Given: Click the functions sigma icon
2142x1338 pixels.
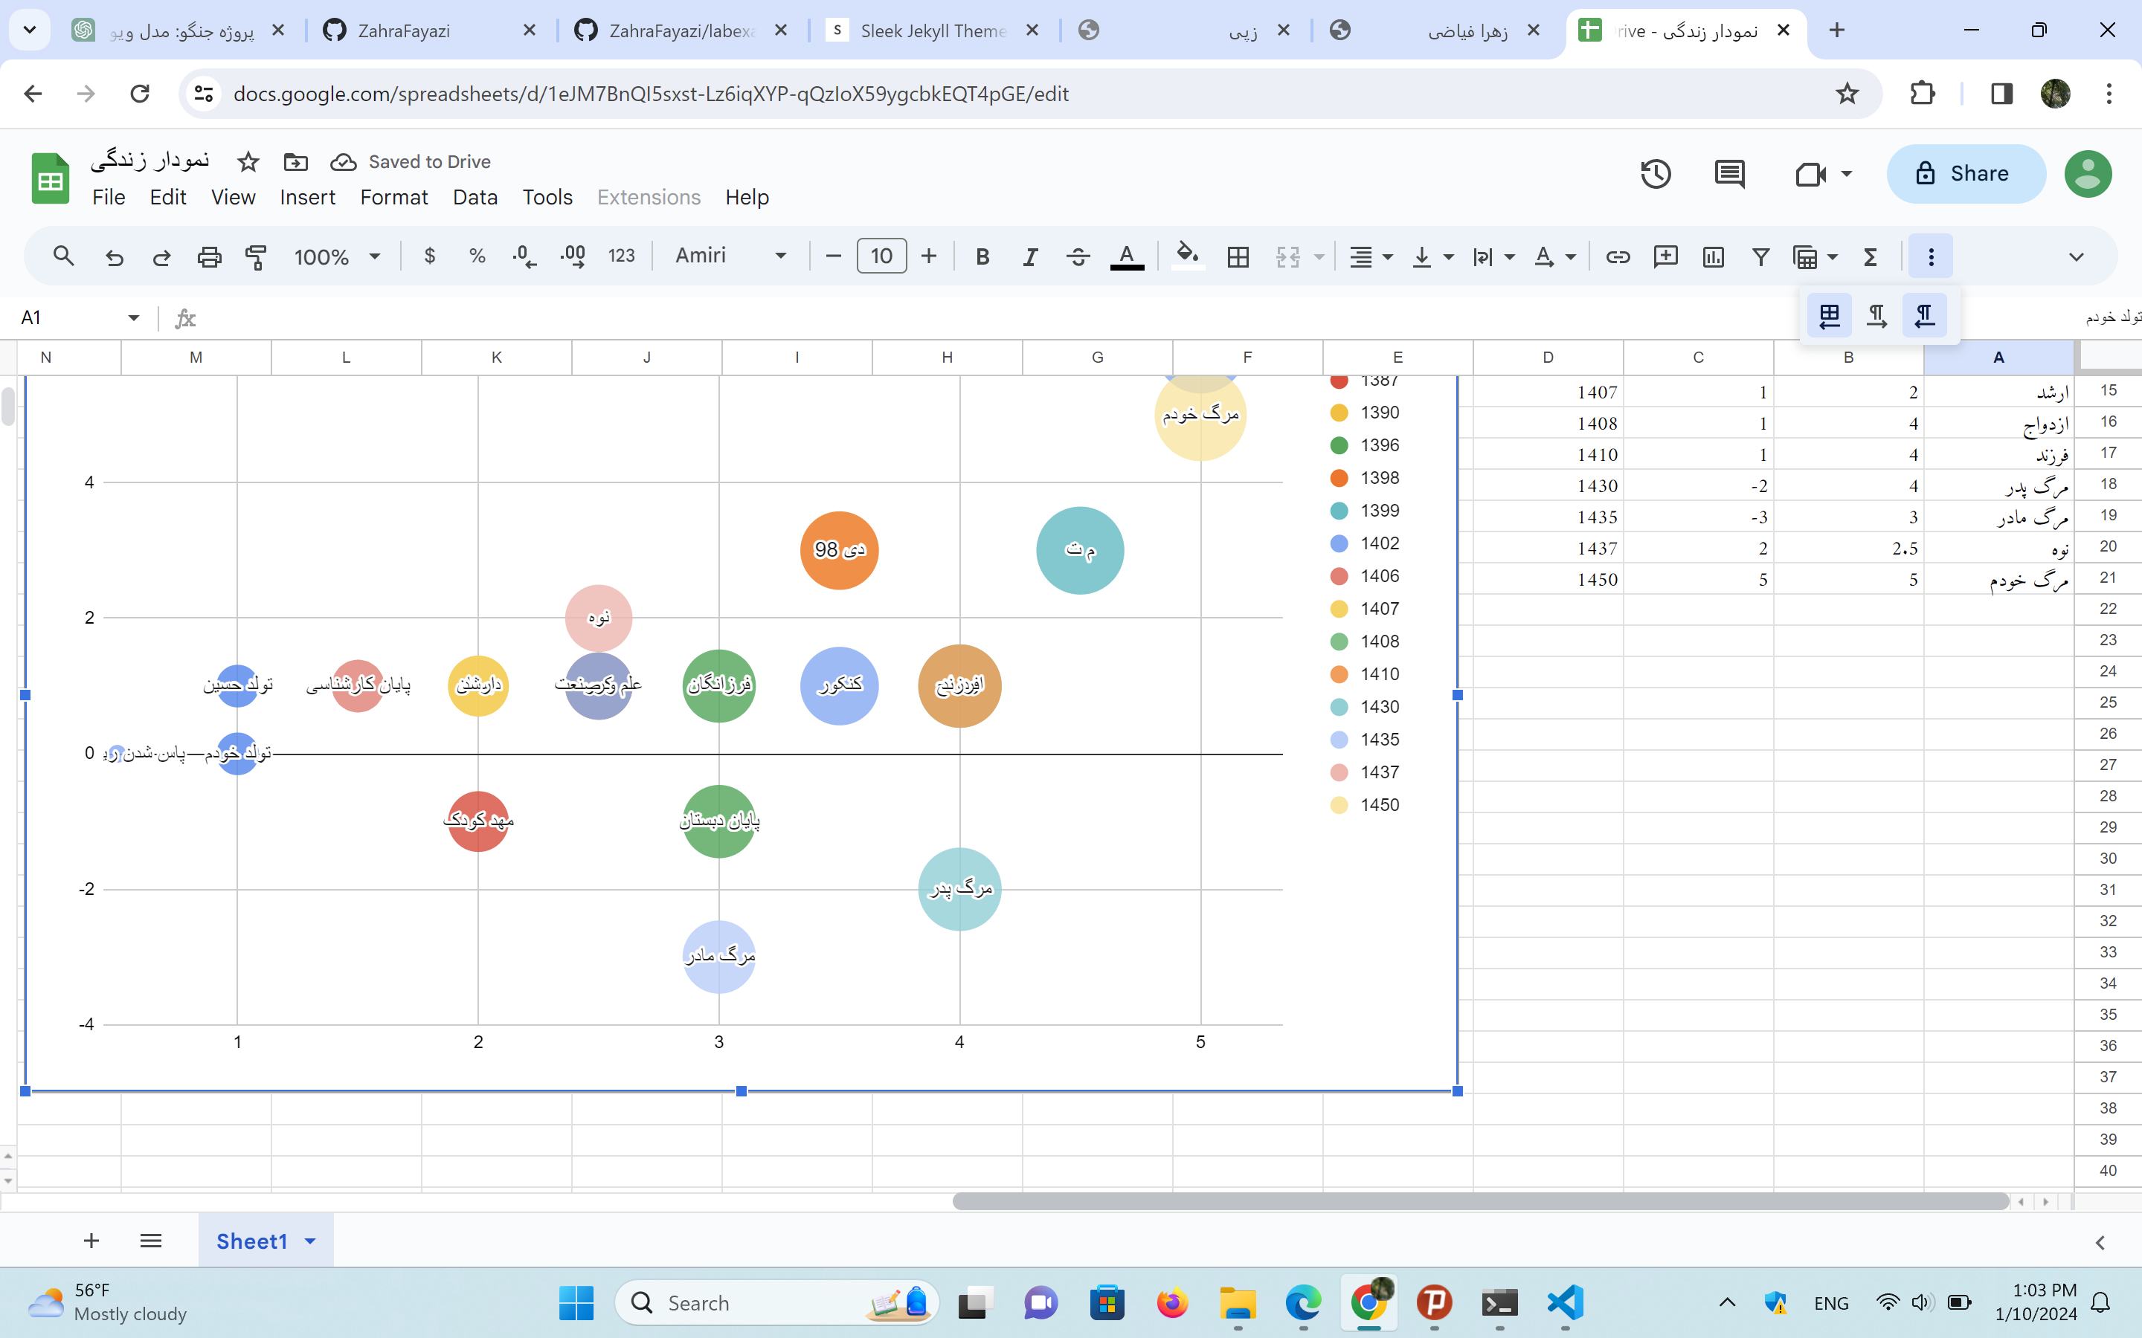Looking at the screenshot, I should 1871,256.
